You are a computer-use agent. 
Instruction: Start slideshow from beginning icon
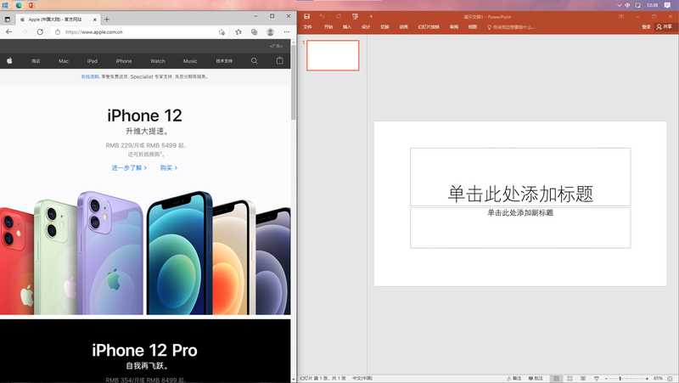(355, 16)
